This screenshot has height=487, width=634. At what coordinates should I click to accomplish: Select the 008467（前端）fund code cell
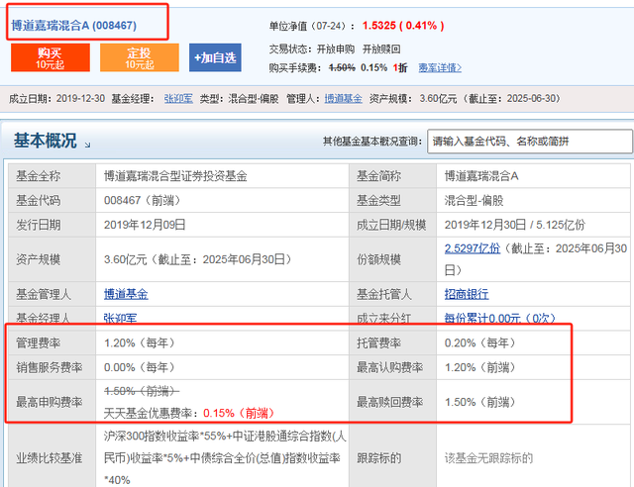click(222, 200)
